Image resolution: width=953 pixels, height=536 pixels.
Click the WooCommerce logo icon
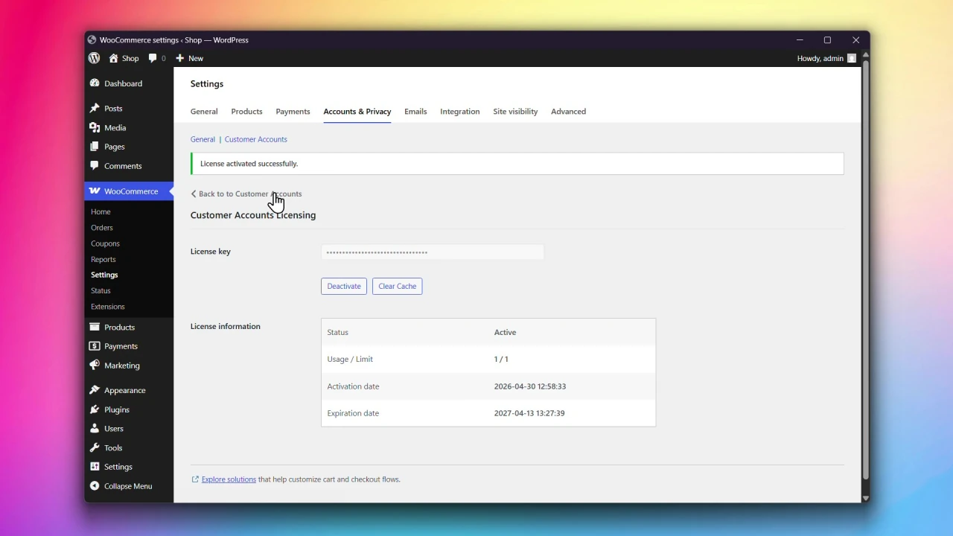(95, 191)
